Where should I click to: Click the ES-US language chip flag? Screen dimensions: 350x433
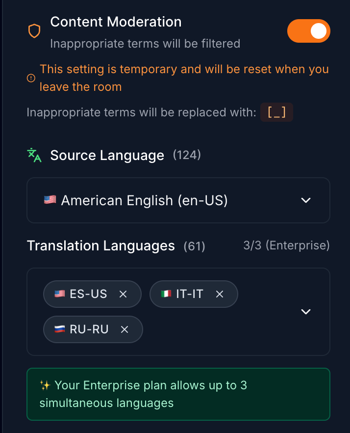tap(60, 294)
